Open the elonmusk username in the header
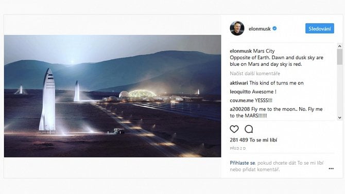This screenshot has width=345, height=194. (x=260, y=29)
